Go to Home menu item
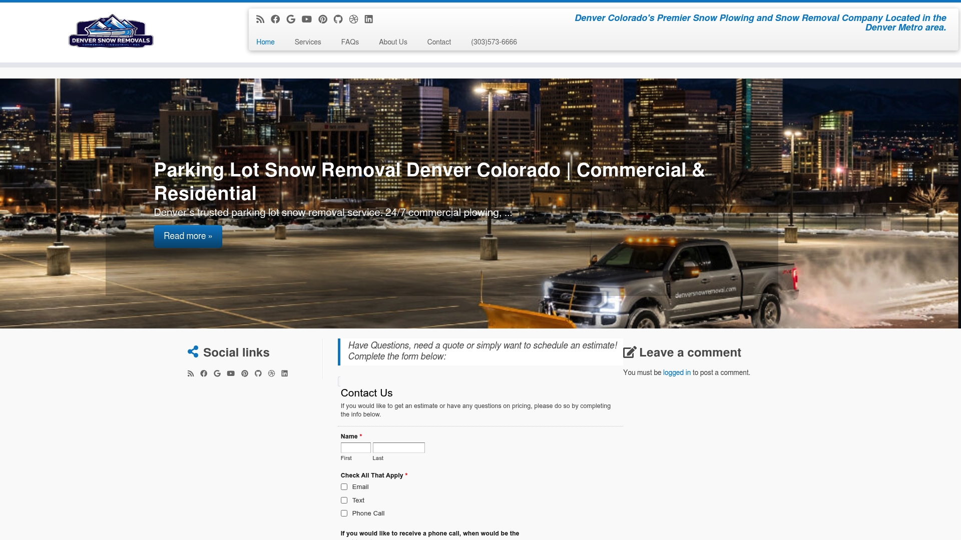 click(265, 42)
